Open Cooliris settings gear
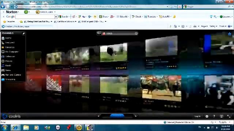 (207, 116)
